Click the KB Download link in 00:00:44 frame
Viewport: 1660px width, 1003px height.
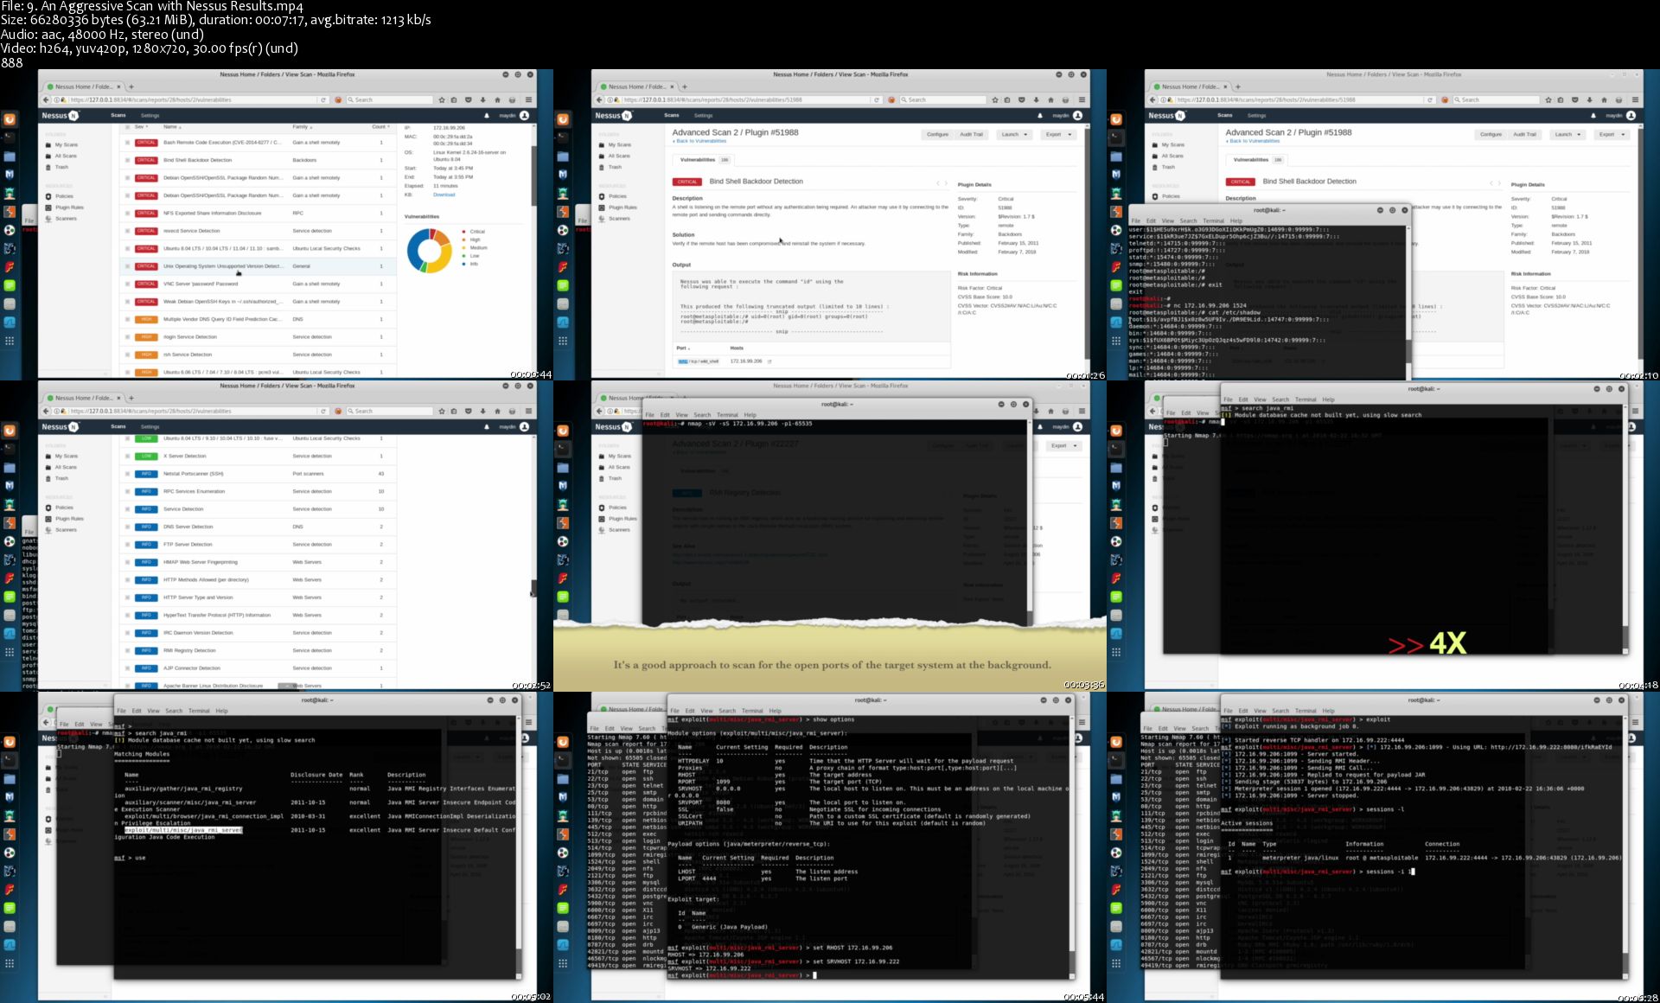(x=444, y=195)
